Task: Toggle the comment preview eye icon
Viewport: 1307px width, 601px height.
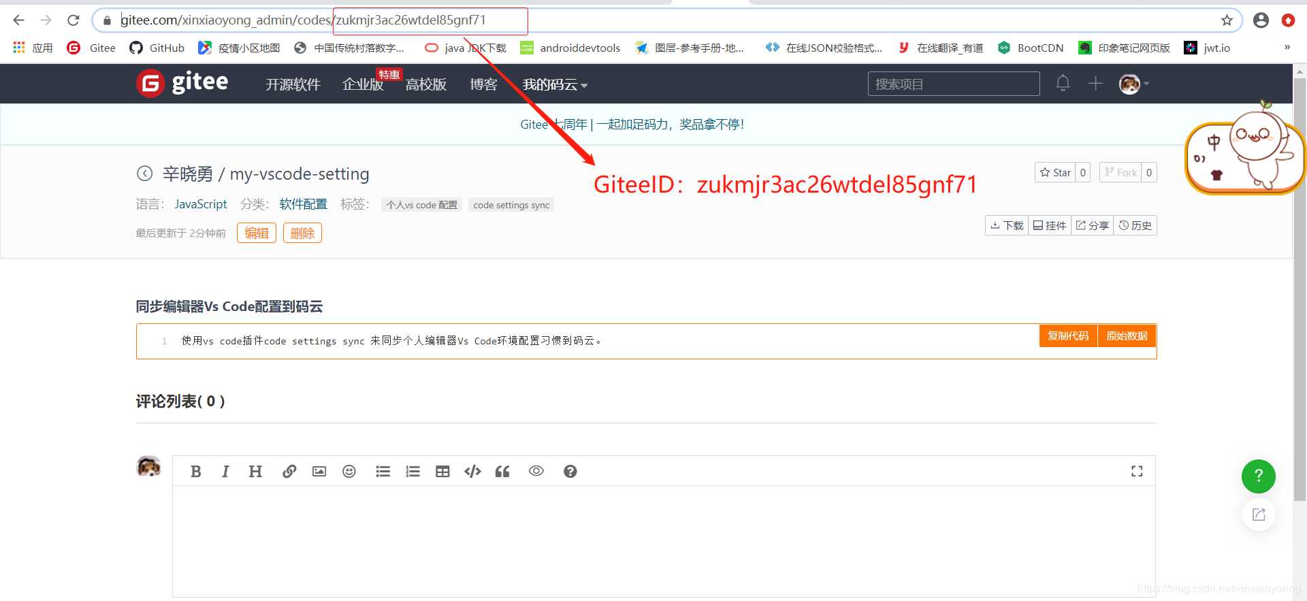Action: 536,471
